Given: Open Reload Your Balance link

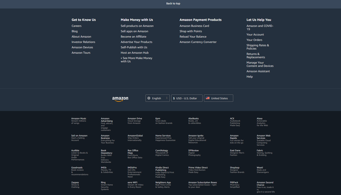Looking at the screenshot, I should pyautogui.click(x=193, y=37).
